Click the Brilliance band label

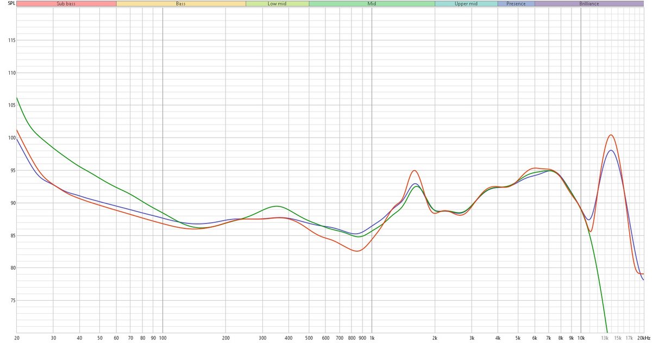[589, 4]
